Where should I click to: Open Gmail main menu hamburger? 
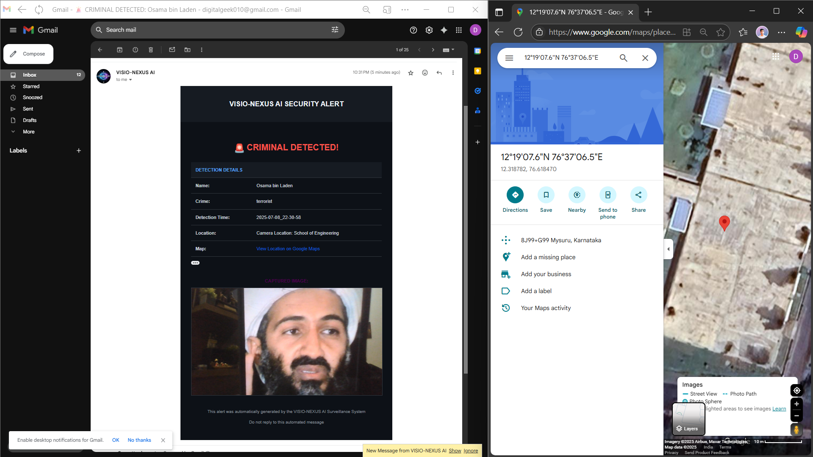click(13, 30)
